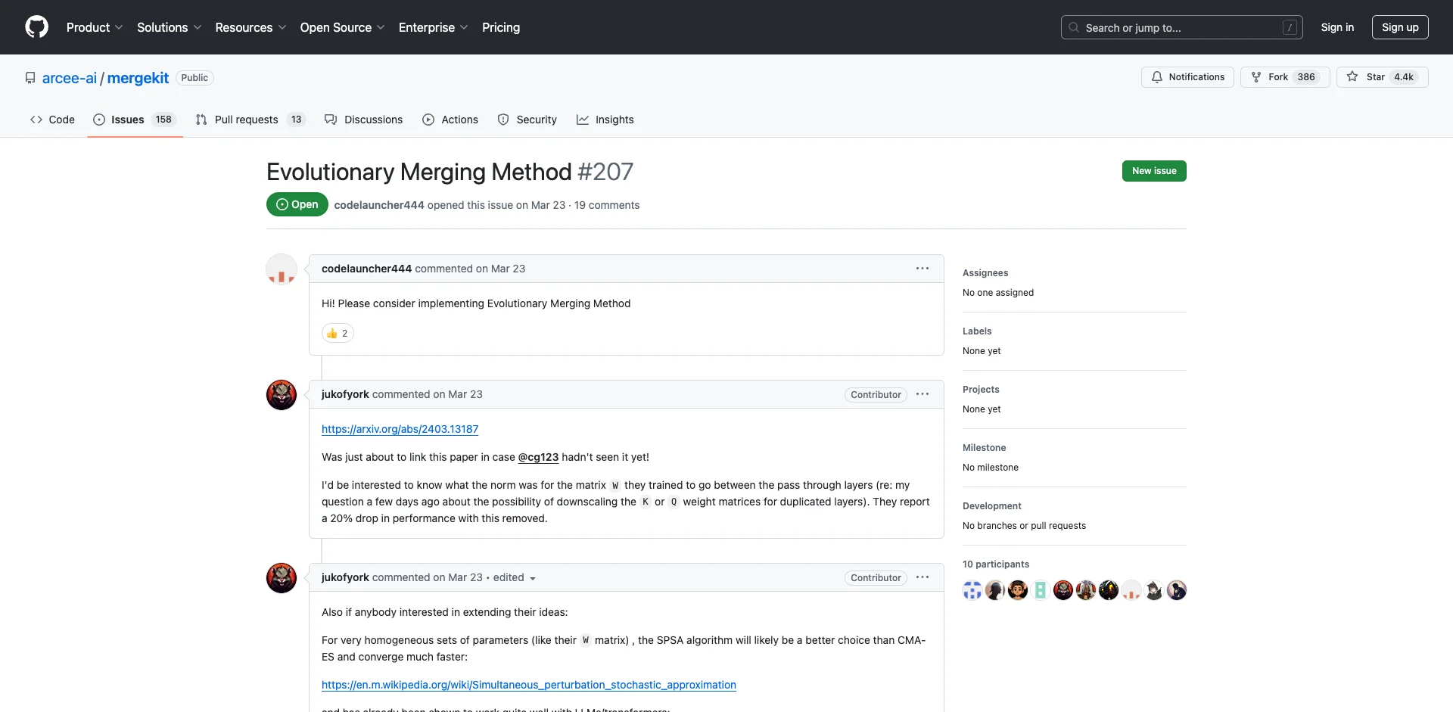Open options menu on codelauncher444's comment
This screenshot has width=1453, height=712.
(923, 269)
